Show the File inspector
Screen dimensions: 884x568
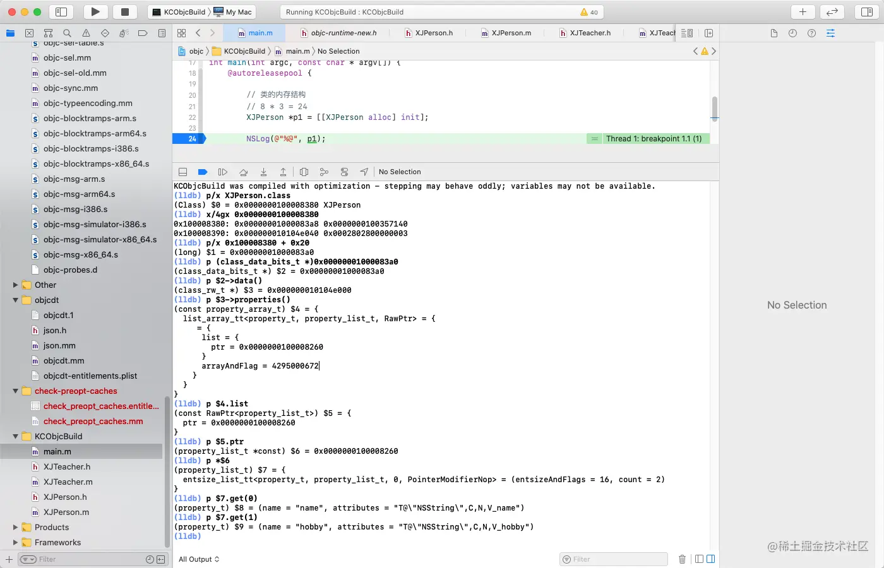coord(773,33)
